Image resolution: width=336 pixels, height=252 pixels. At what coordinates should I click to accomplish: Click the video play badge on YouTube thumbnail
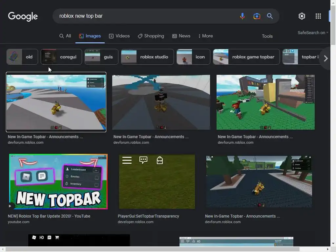click(10, 206)
